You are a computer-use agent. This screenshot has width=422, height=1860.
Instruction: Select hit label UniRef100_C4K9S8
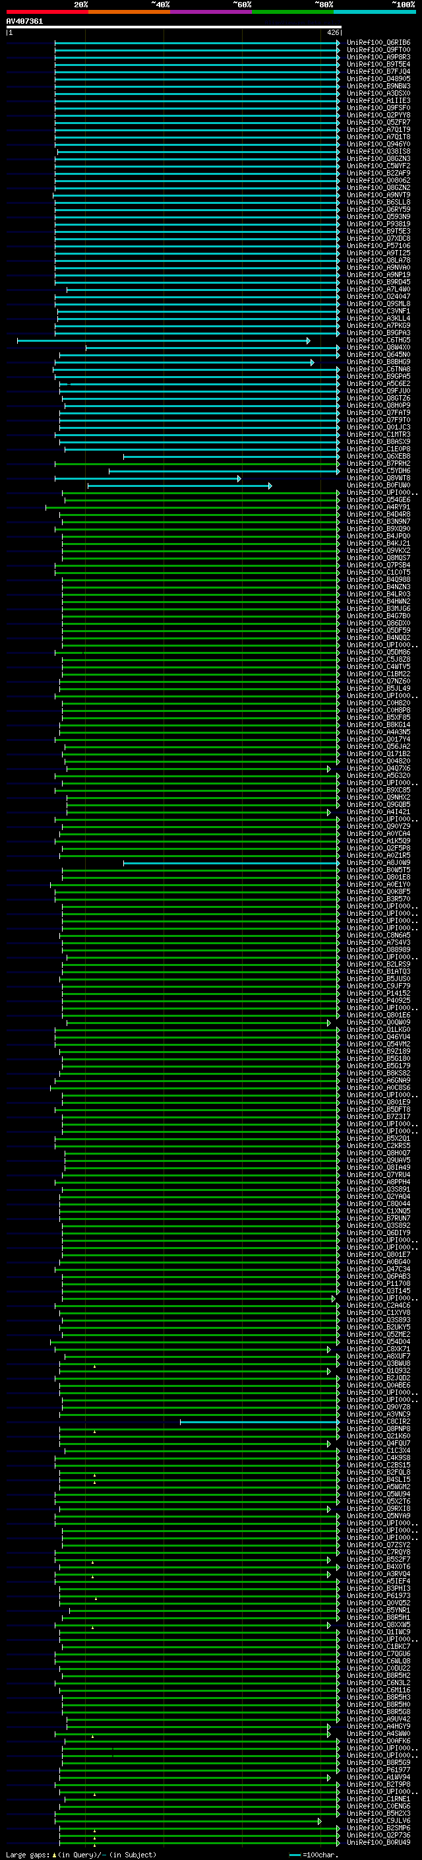[x=378, y=1458]
